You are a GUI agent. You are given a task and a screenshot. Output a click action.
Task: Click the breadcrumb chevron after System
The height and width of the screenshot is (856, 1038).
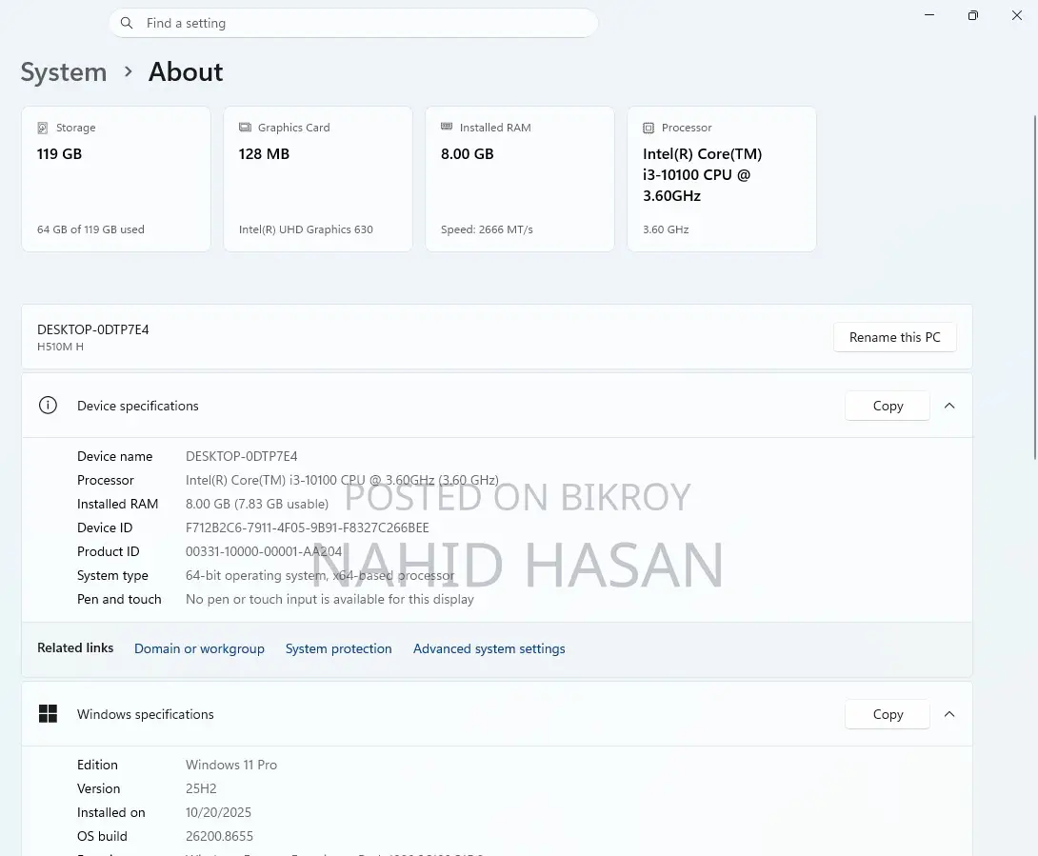click(x=129, y=71)
